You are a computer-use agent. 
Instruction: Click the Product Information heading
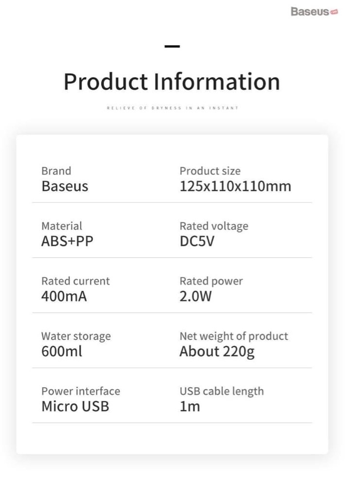tap(172, 82)
